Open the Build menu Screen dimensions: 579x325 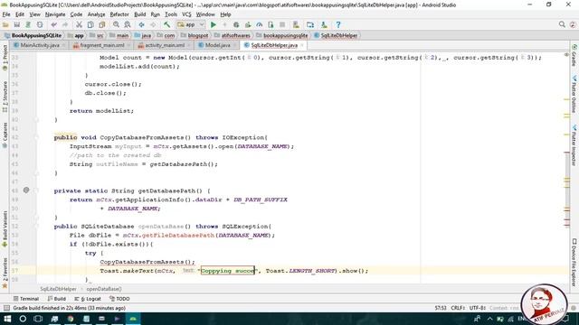click(139, 14)
